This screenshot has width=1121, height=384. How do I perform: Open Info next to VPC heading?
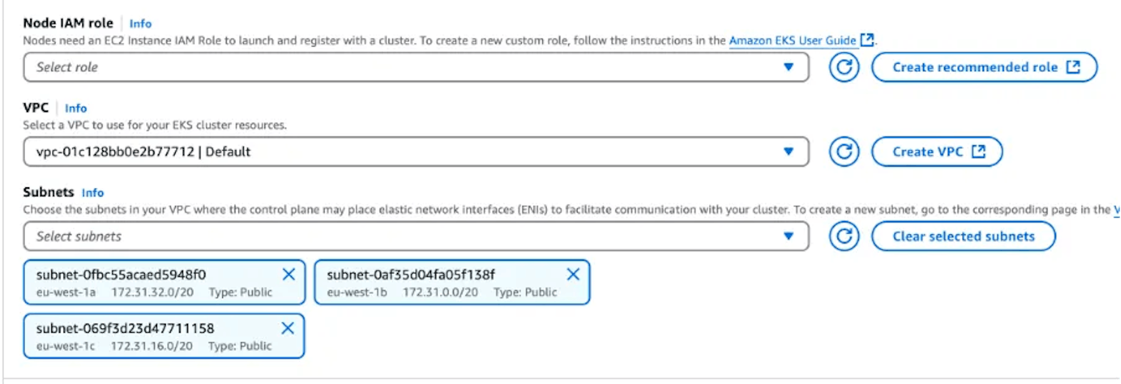click(x=76, y=108)
